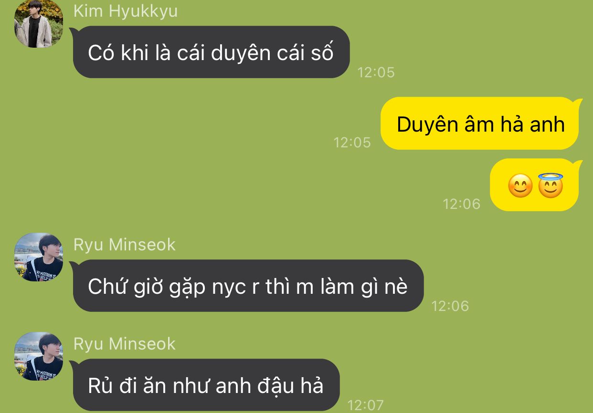Click the halo angel emoji

551,186
